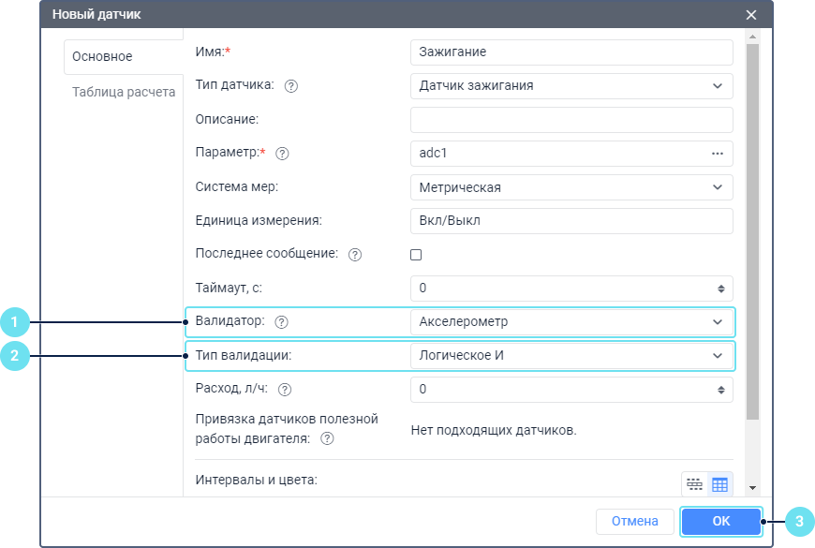The height and width of the screenshot is (548, 815).
Task: Select the Основное tab
Action: pos(103,56)
